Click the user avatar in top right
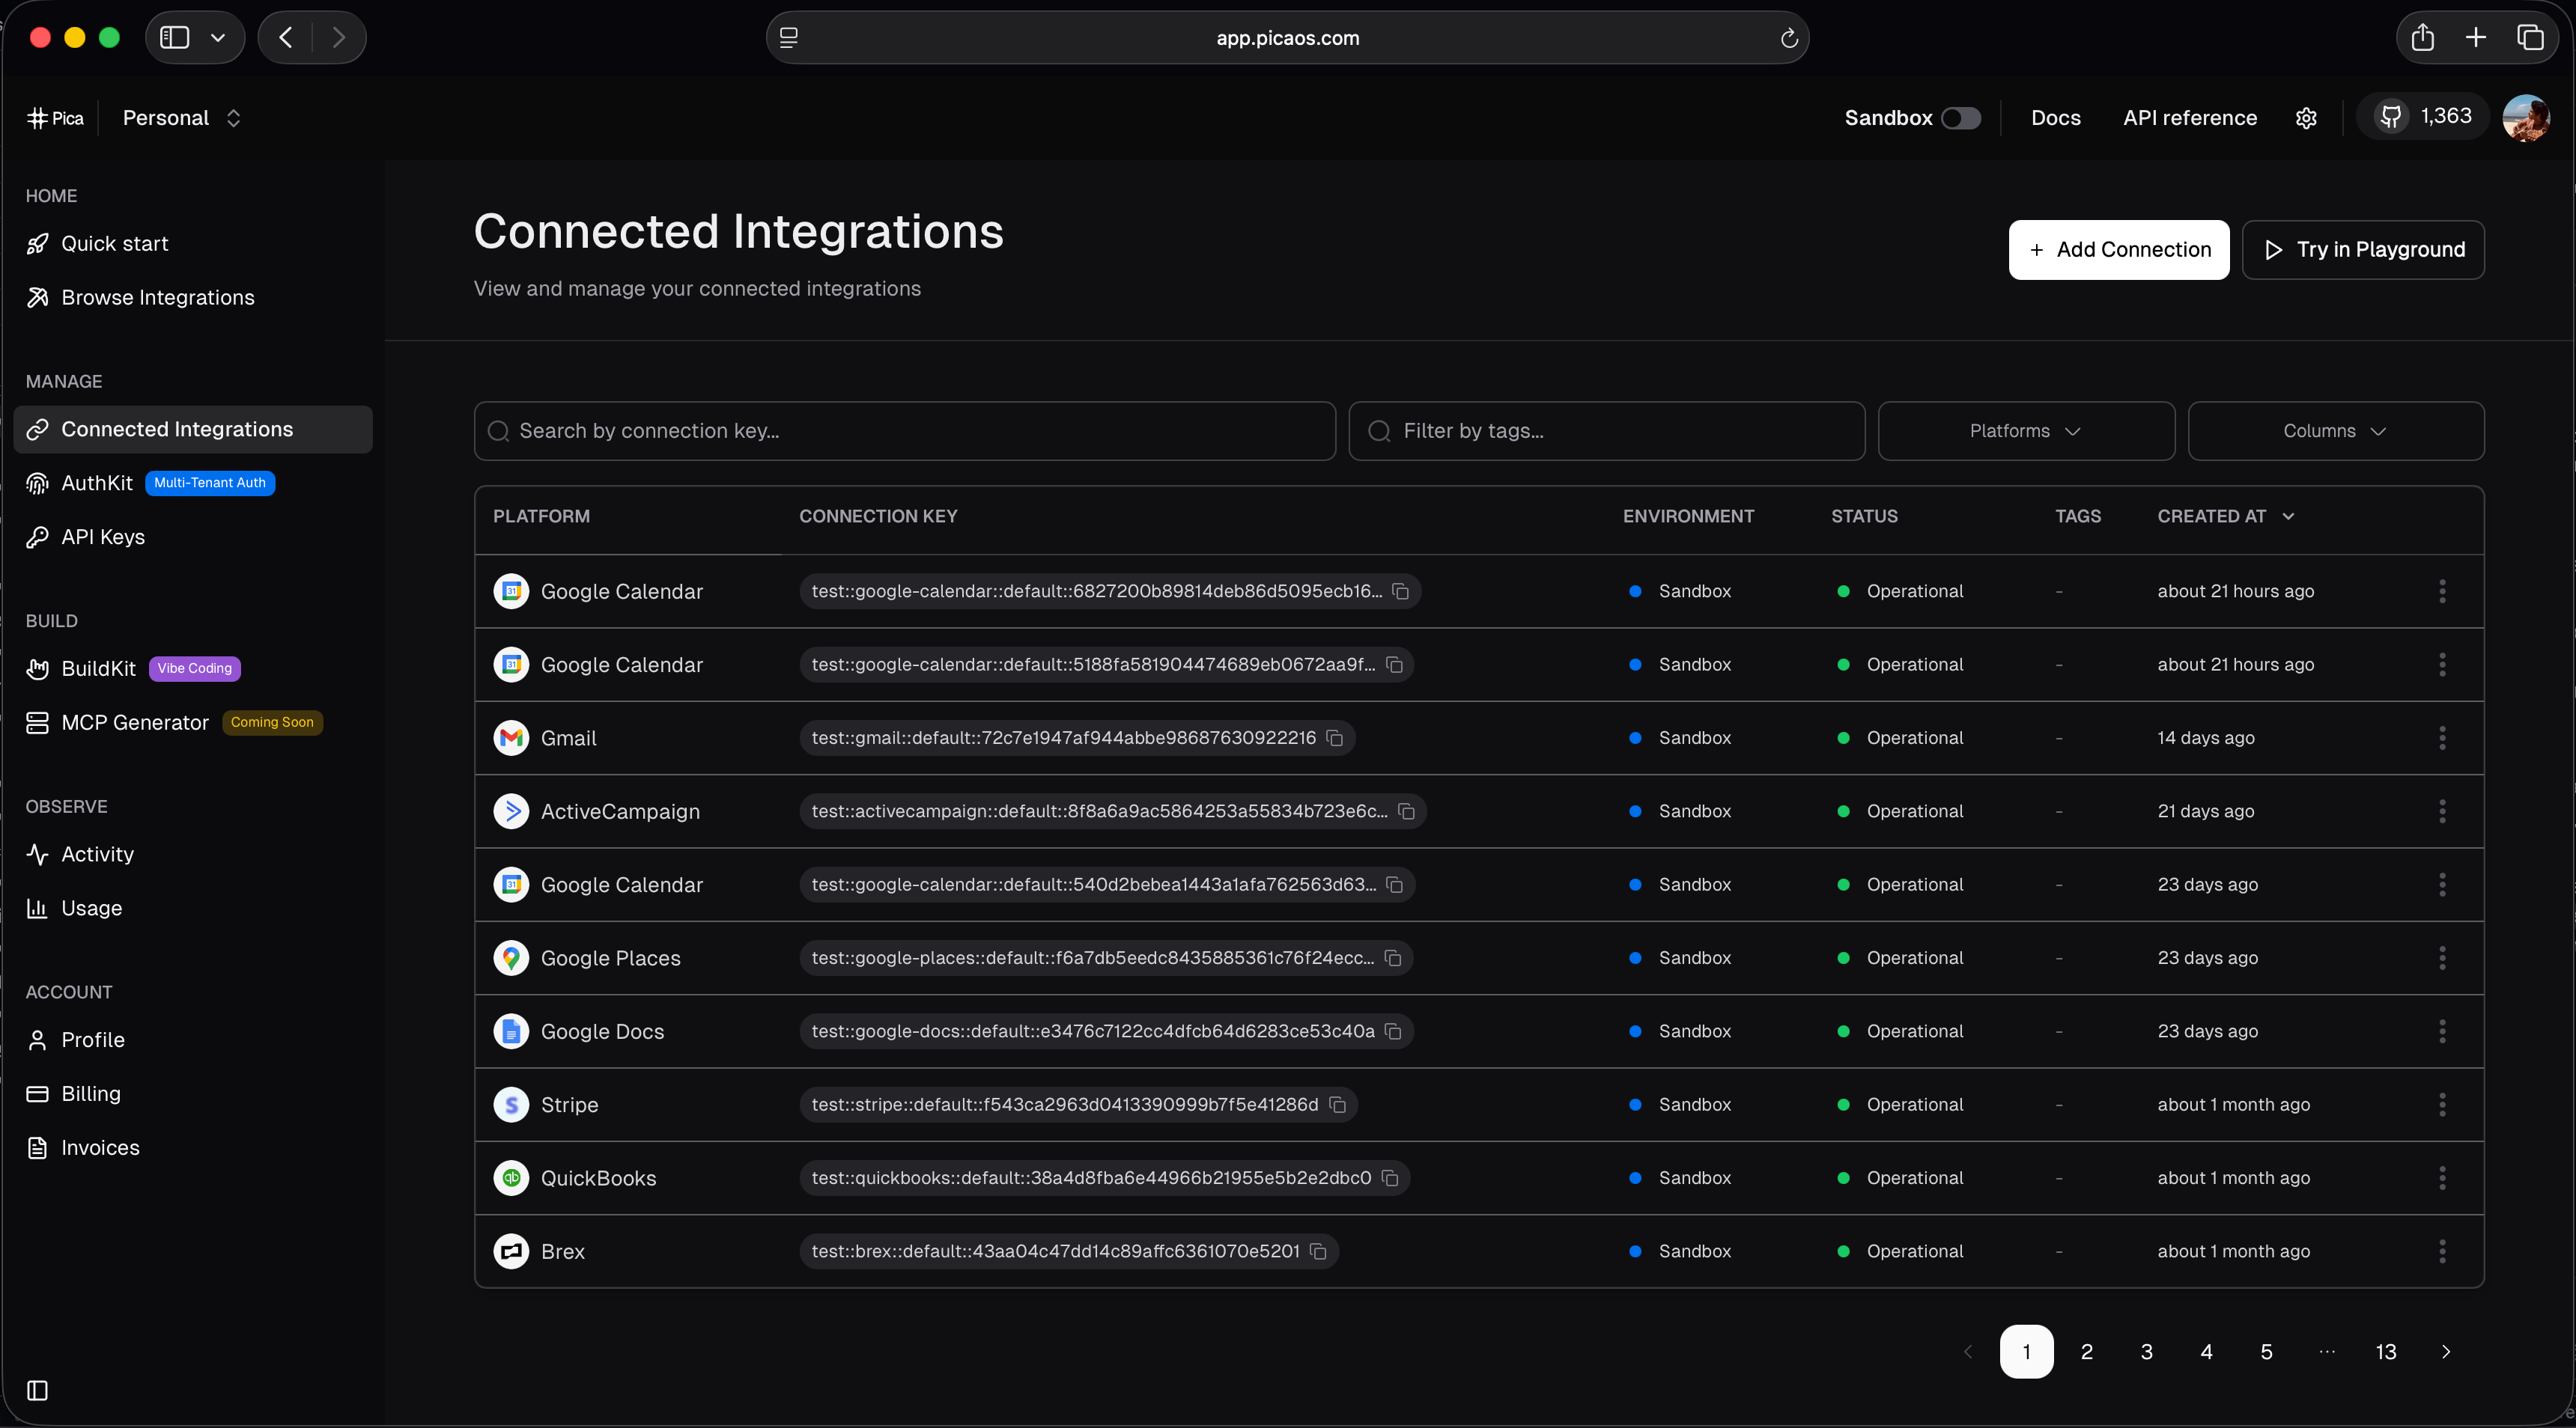 click(2525, 118)
